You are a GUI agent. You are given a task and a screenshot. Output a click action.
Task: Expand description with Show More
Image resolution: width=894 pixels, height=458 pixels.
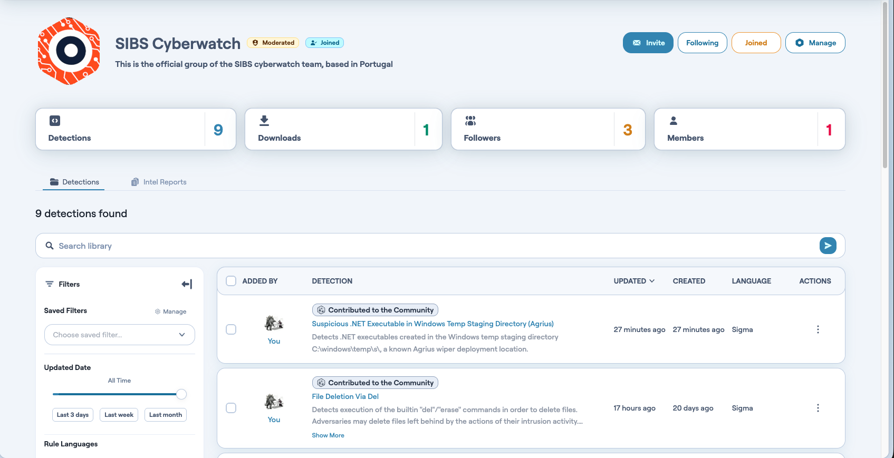coord(328,435)
